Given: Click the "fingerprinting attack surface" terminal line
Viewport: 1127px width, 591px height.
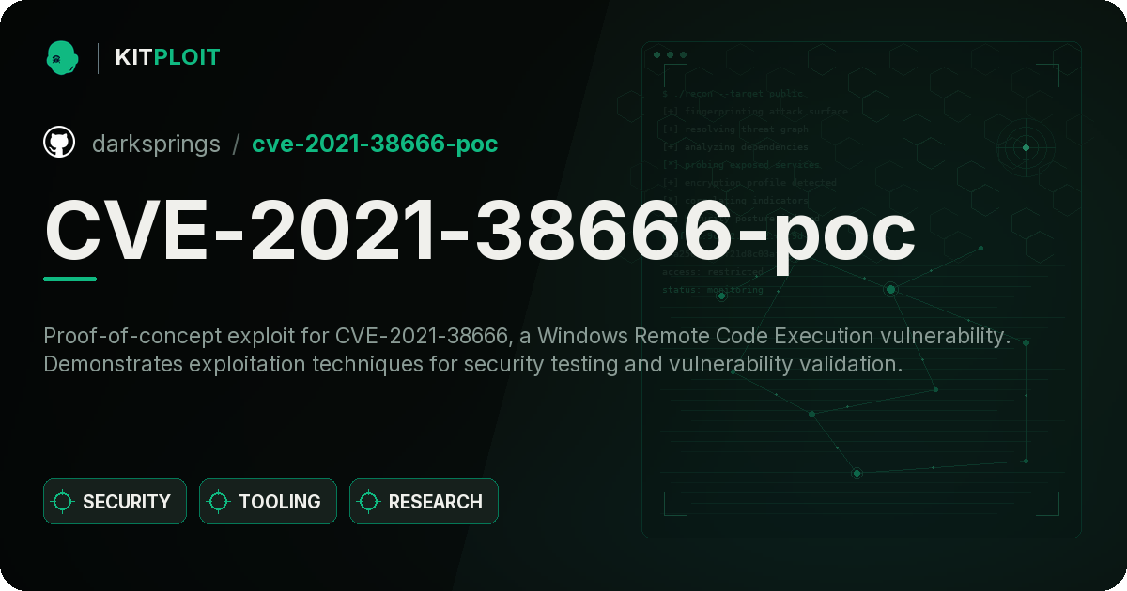Looking at the screenshot, I should coord(754,111).
